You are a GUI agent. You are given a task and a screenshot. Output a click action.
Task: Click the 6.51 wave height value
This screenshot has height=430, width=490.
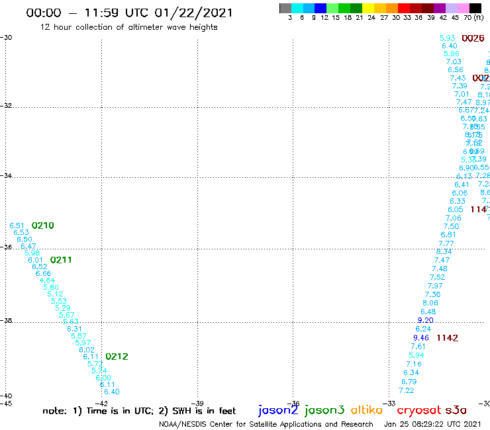coord(17,226)
